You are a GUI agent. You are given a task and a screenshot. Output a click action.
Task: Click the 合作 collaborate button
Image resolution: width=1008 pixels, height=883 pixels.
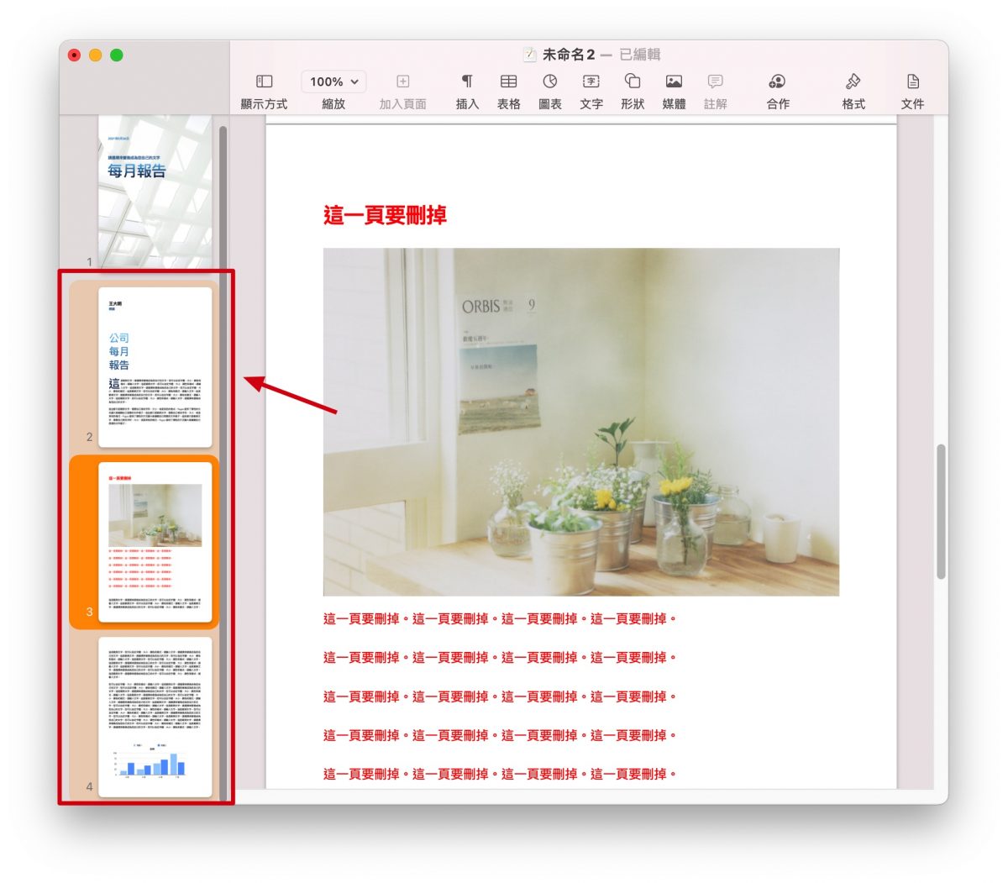[778, 91]
